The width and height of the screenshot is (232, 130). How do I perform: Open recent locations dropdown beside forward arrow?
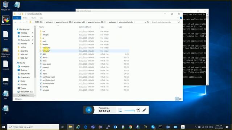[24, 22]
